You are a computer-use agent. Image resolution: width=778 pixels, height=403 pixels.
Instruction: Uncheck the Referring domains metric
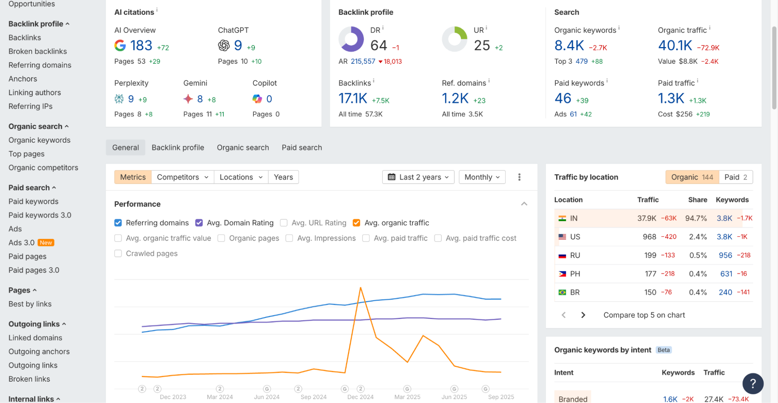(118, 222)
